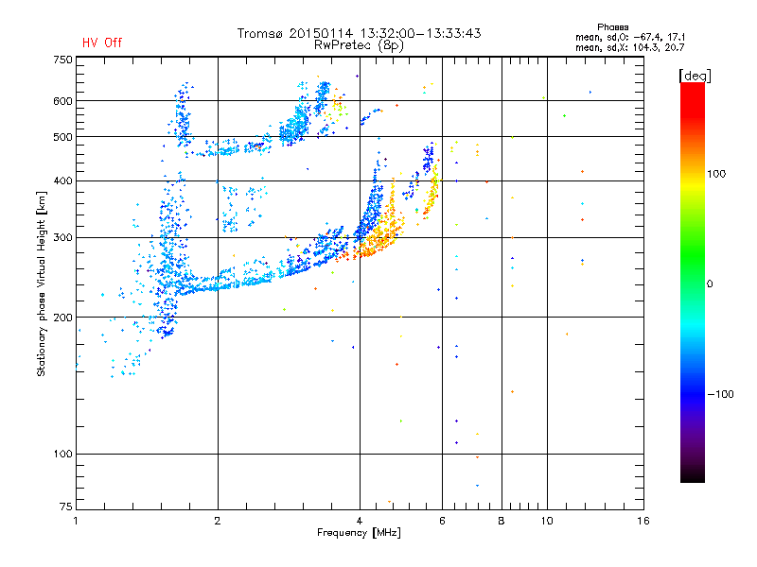
Task: Click the x-axis '6' tick label
Action: (442, 521)
